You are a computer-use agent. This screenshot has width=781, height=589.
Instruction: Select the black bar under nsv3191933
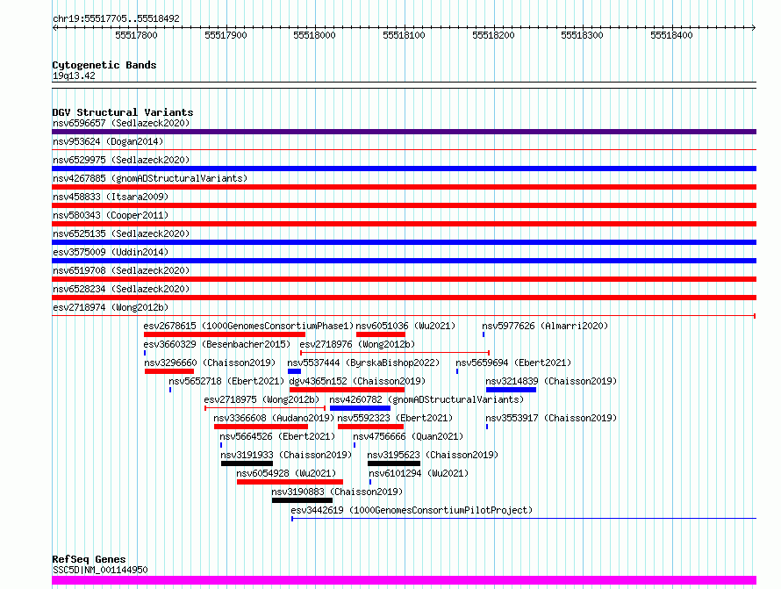(247, 463)
